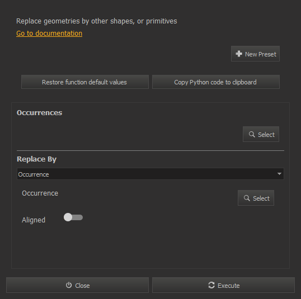
Task: Run the function with the Execute button
Action: pos(223,285)
